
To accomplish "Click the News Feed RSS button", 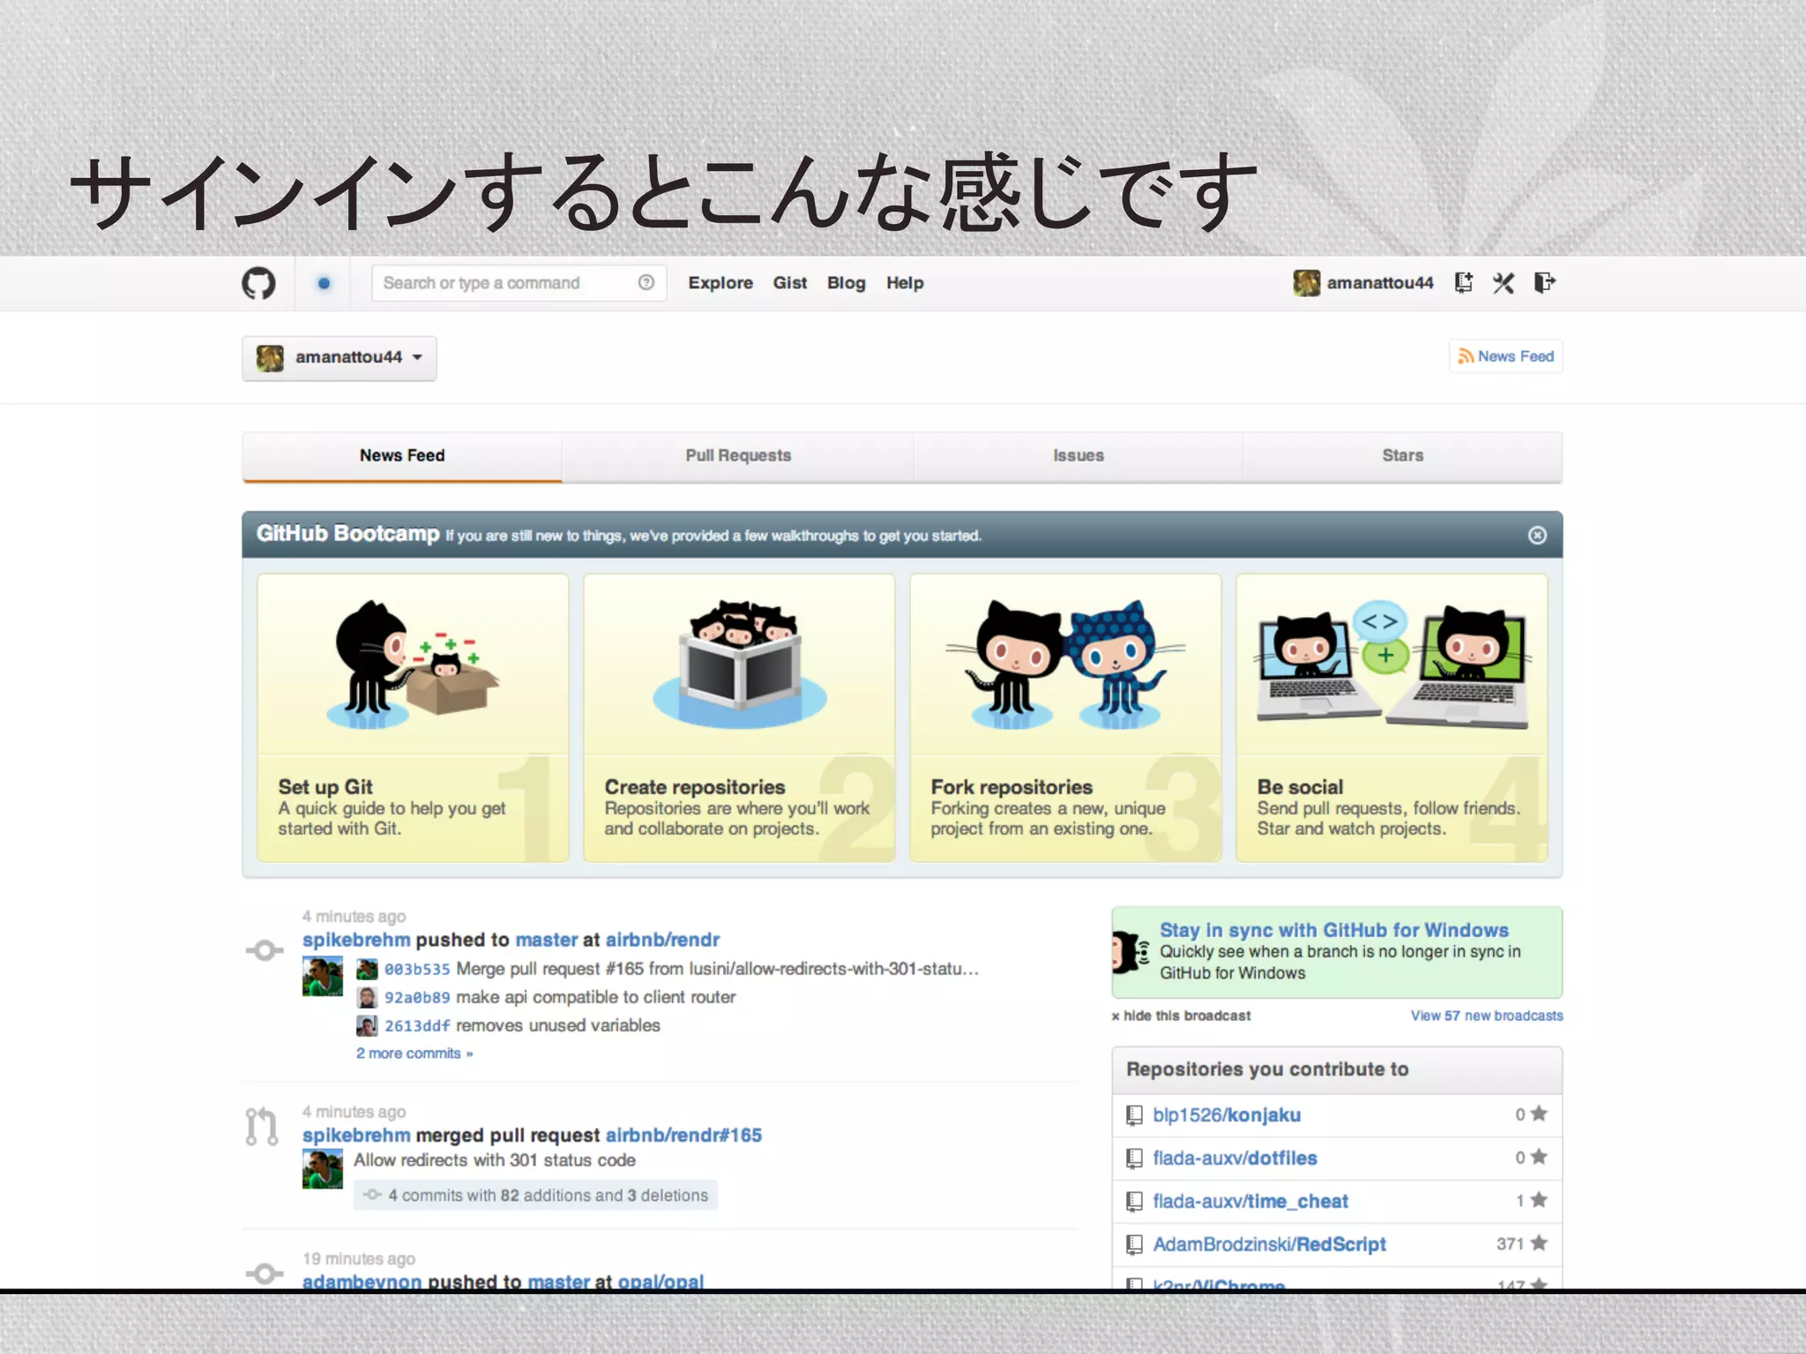I will [1505, 356].
